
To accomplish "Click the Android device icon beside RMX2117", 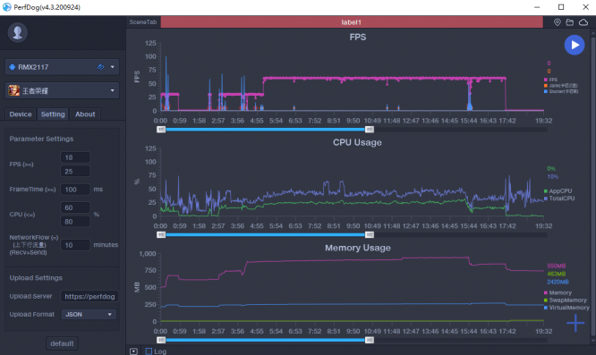I will 13,67.
